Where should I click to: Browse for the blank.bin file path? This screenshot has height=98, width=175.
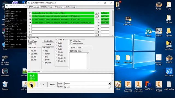click(96, 16)
